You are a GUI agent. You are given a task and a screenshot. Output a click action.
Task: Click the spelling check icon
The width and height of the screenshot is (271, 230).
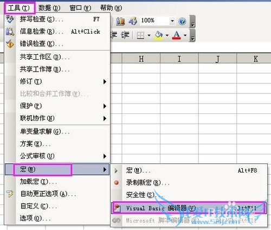(x=10, y=19)
